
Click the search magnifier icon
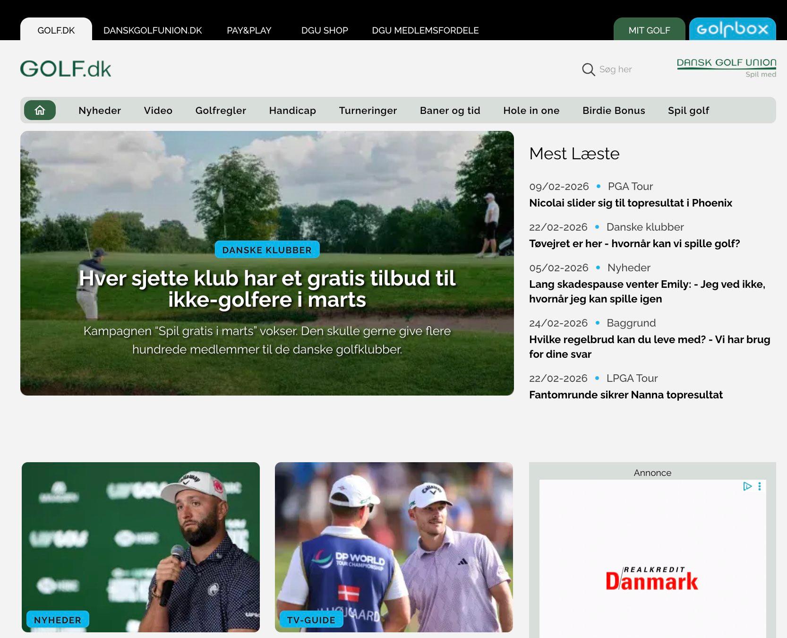588,69
